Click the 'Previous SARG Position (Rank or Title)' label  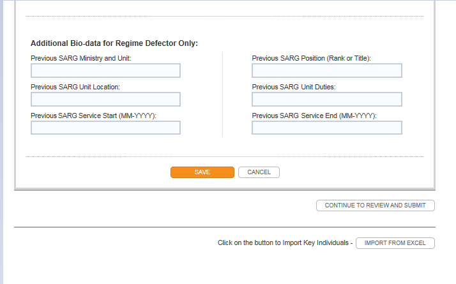(x=311, y=58)
